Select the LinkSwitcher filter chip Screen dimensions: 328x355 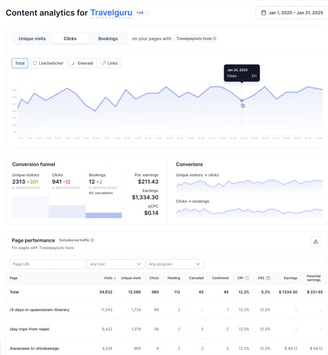(48, 63)
